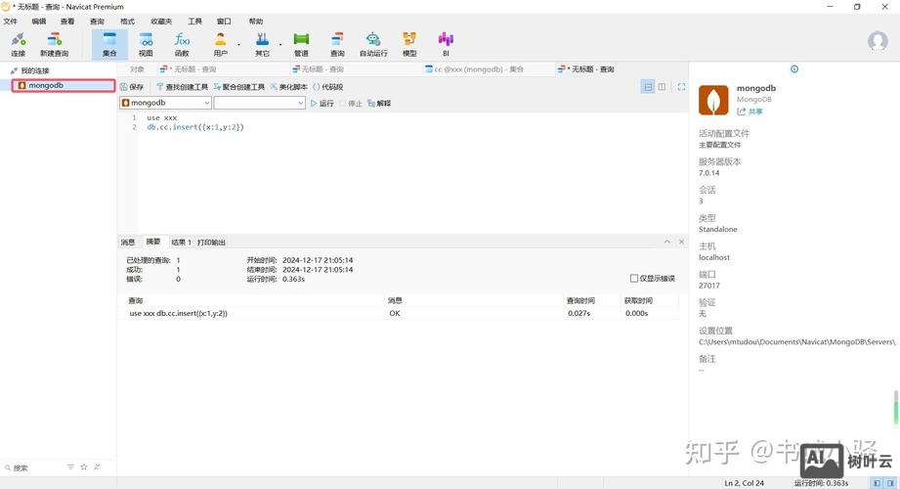The image size is (900, 489).
Task: Toggle right pane icon in status bar
Action: [x=890, y=483]
